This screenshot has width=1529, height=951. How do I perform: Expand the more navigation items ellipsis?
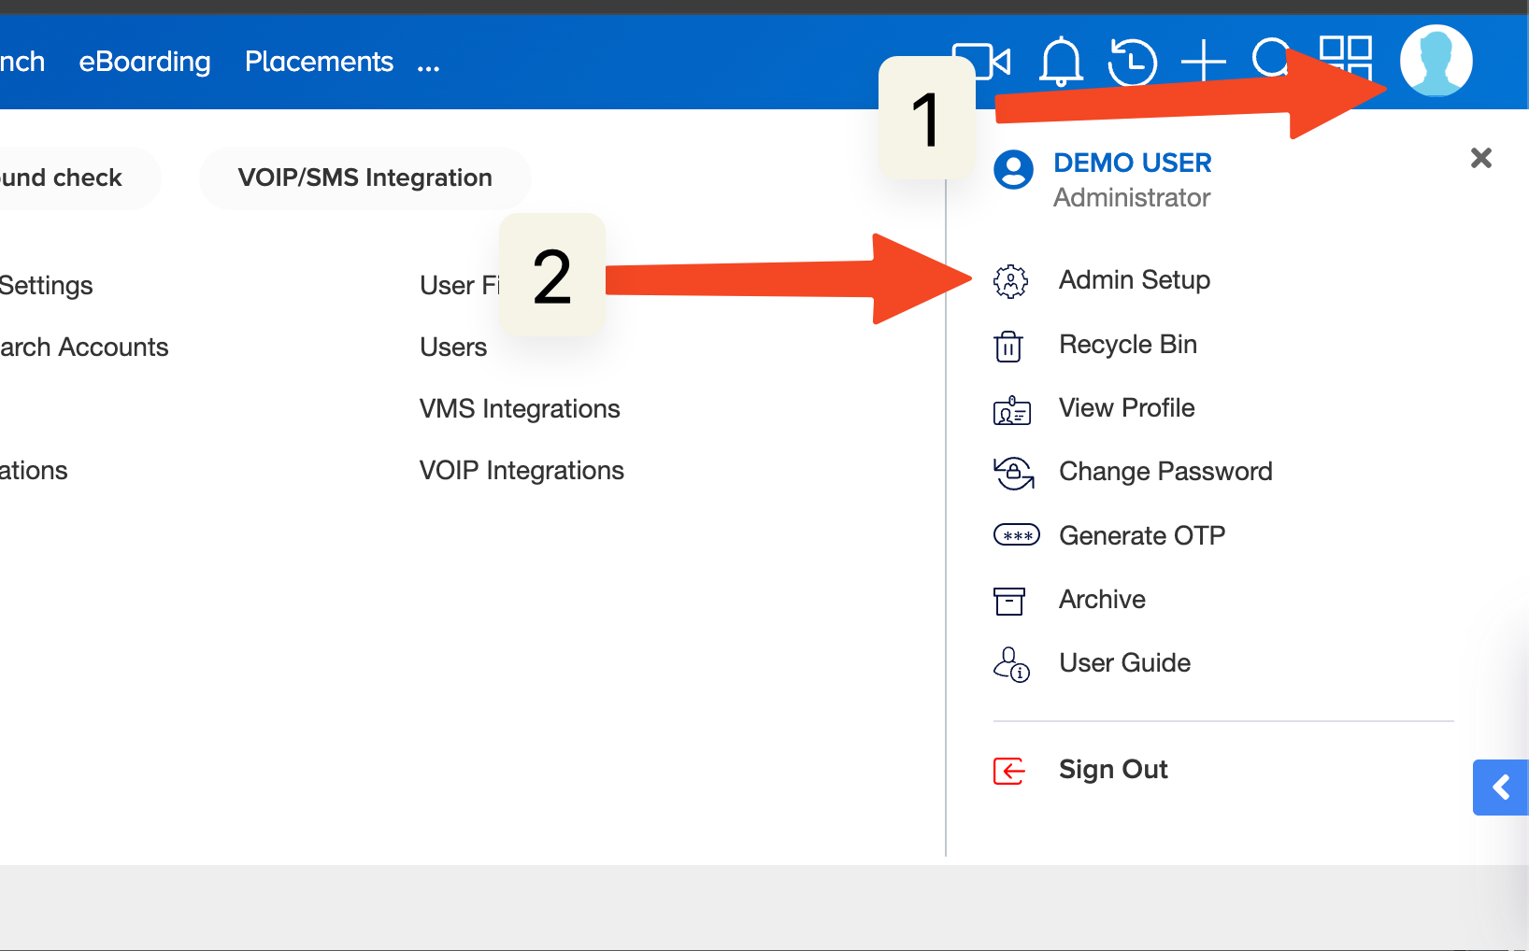click(428, 64)
